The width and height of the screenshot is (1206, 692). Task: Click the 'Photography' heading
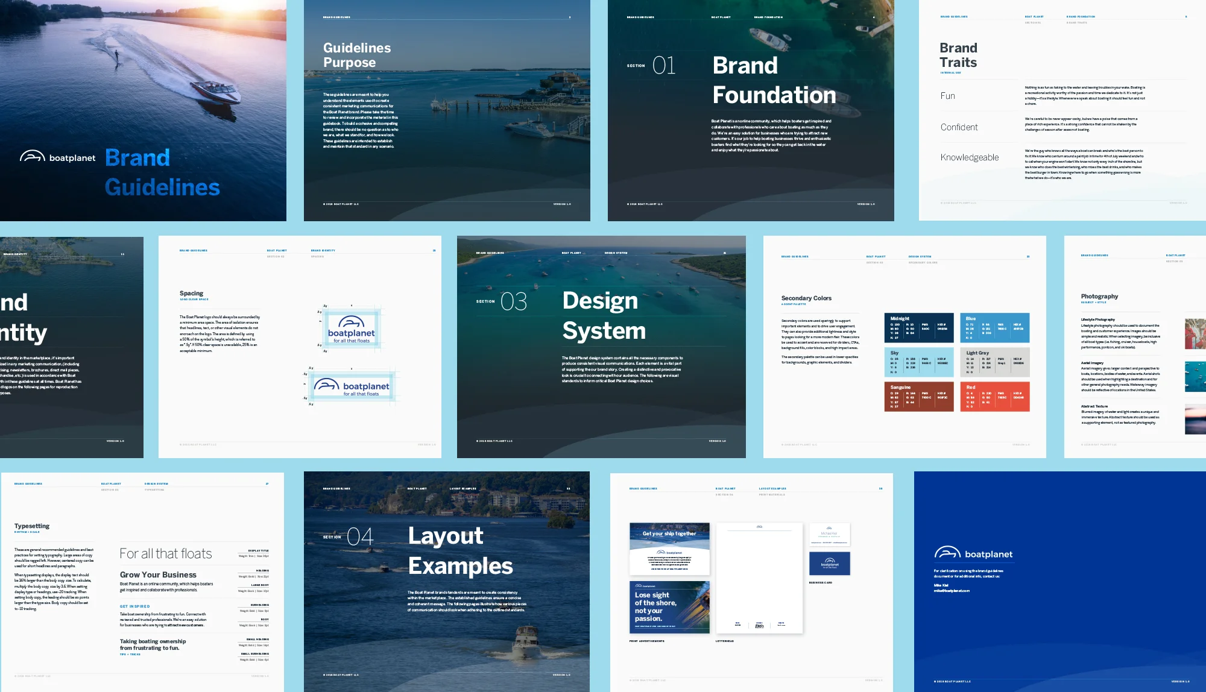1099,297
